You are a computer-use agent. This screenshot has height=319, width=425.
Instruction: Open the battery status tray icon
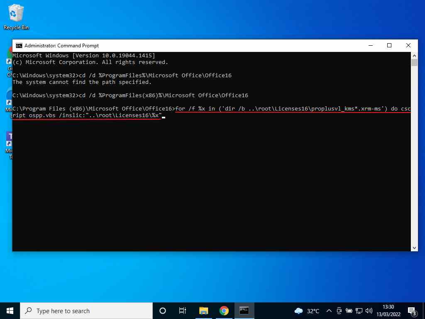(349, 311)
